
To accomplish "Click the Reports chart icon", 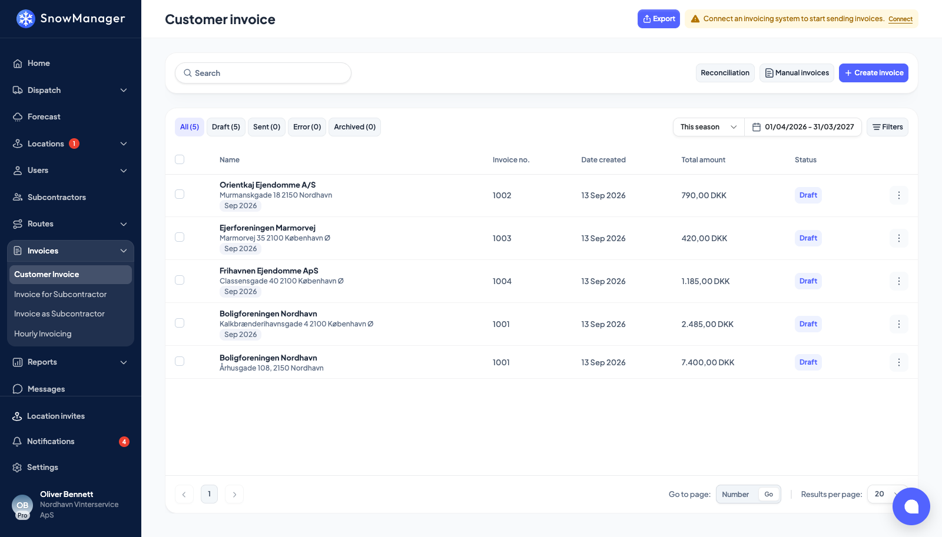I will coord(18,362).
